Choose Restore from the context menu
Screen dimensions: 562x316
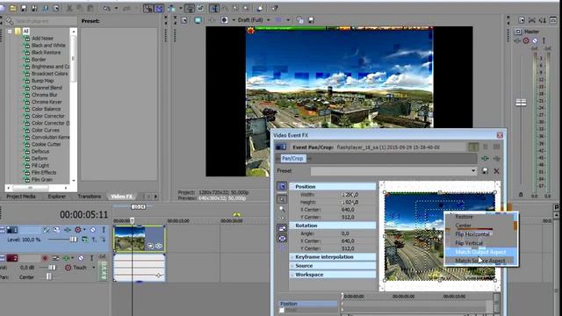pyautogui.click(x=464, y=217)
